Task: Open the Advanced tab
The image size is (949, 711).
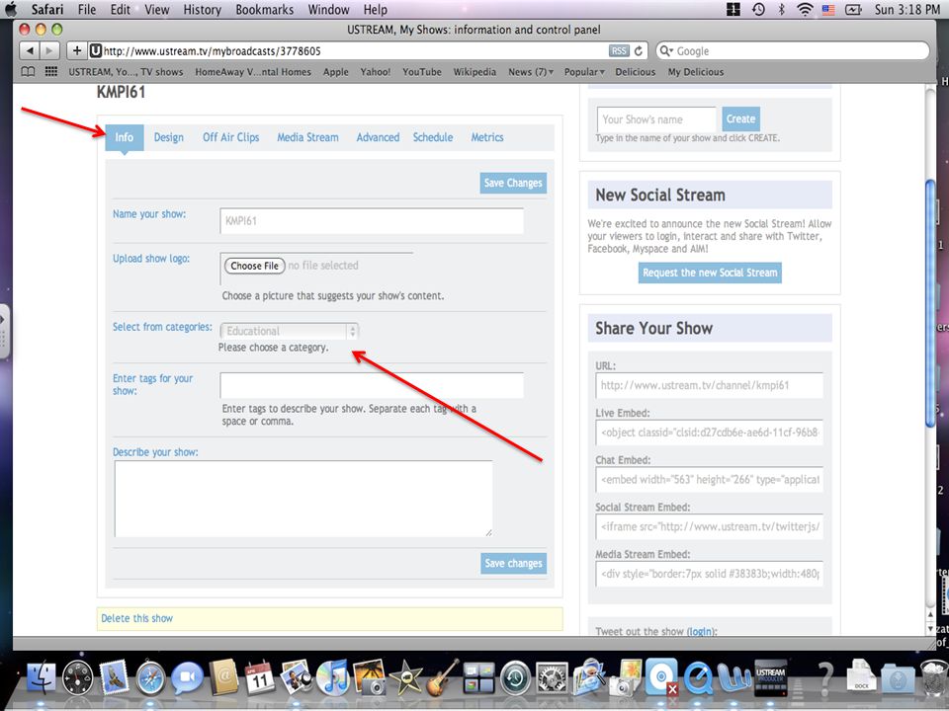Action: pyautogui.click(x=378, y=137)
